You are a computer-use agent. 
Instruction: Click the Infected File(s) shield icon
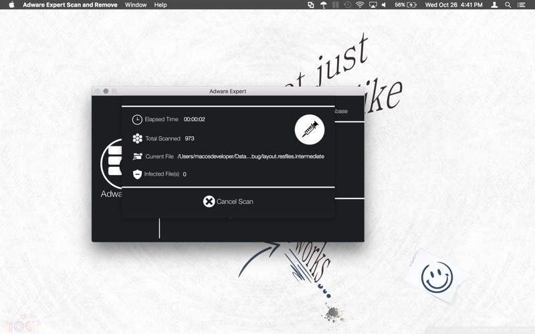coord(137,174)
